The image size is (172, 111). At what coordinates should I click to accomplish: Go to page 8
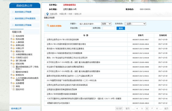157,108
